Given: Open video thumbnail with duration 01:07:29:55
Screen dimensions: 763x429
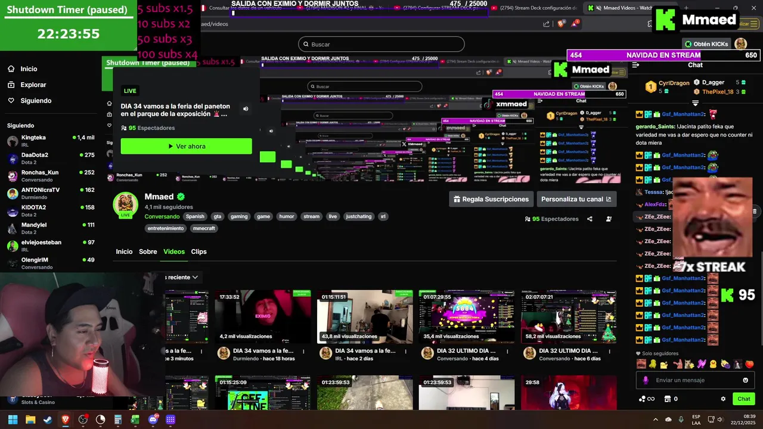Looking at the screenshot, I should (x=467, y=317).
